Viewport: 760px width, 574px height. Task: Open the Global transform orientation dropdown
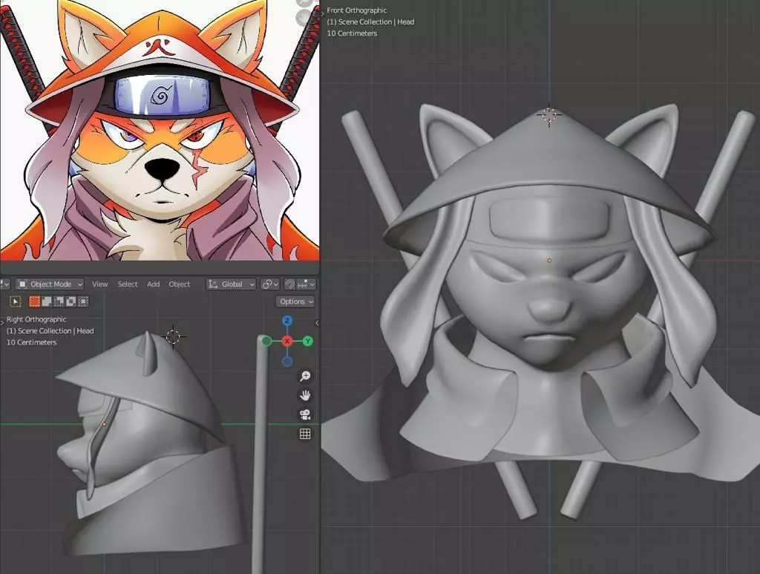click(232, 284)
